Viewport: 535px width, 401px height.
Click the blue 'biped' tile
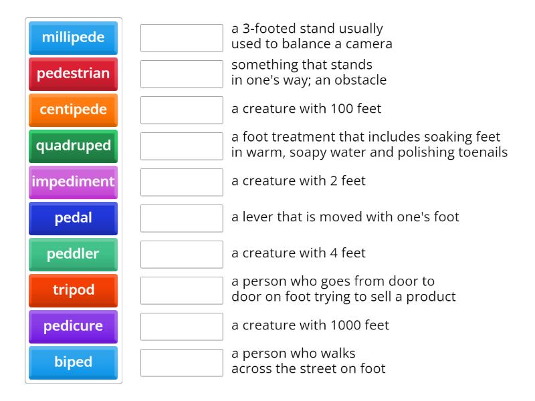click(x=74, y=362)
